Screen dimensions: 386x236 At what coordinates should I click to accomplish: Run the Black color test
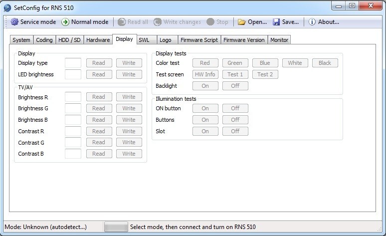pos(325,63)
